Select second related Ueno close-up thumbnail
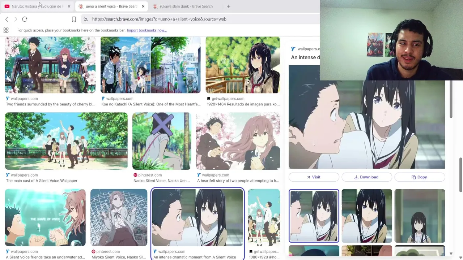Image resolution: width=463 pixels, height=260 pixels. click(x=367, y=216)
